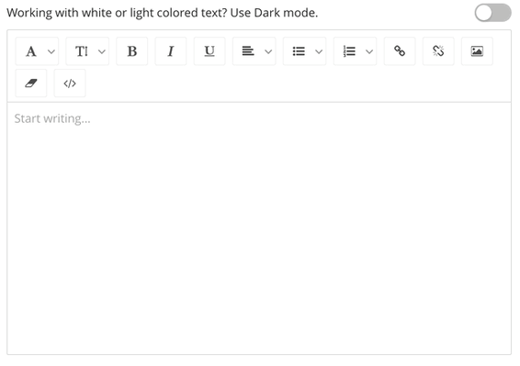
Task: Clear formatting with the eraser icon
Action: point(31,83)
